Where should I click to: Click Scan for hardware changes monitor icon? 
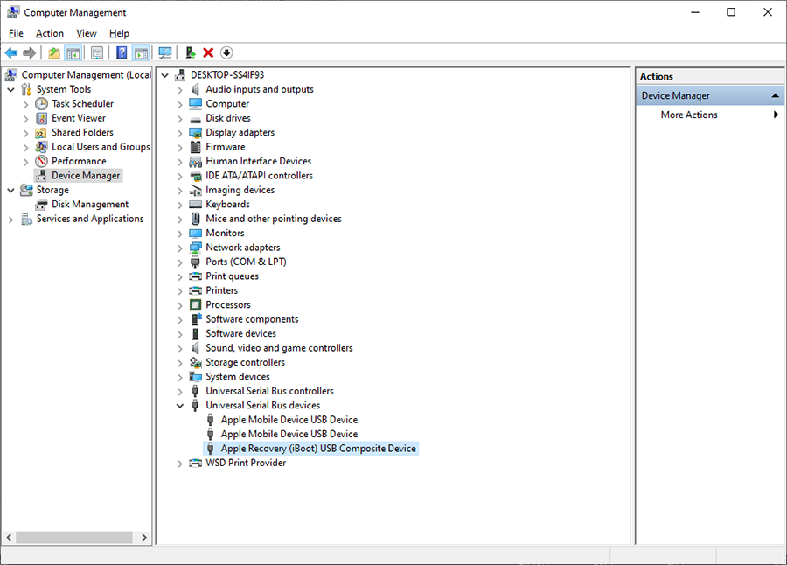coord(164,53)
